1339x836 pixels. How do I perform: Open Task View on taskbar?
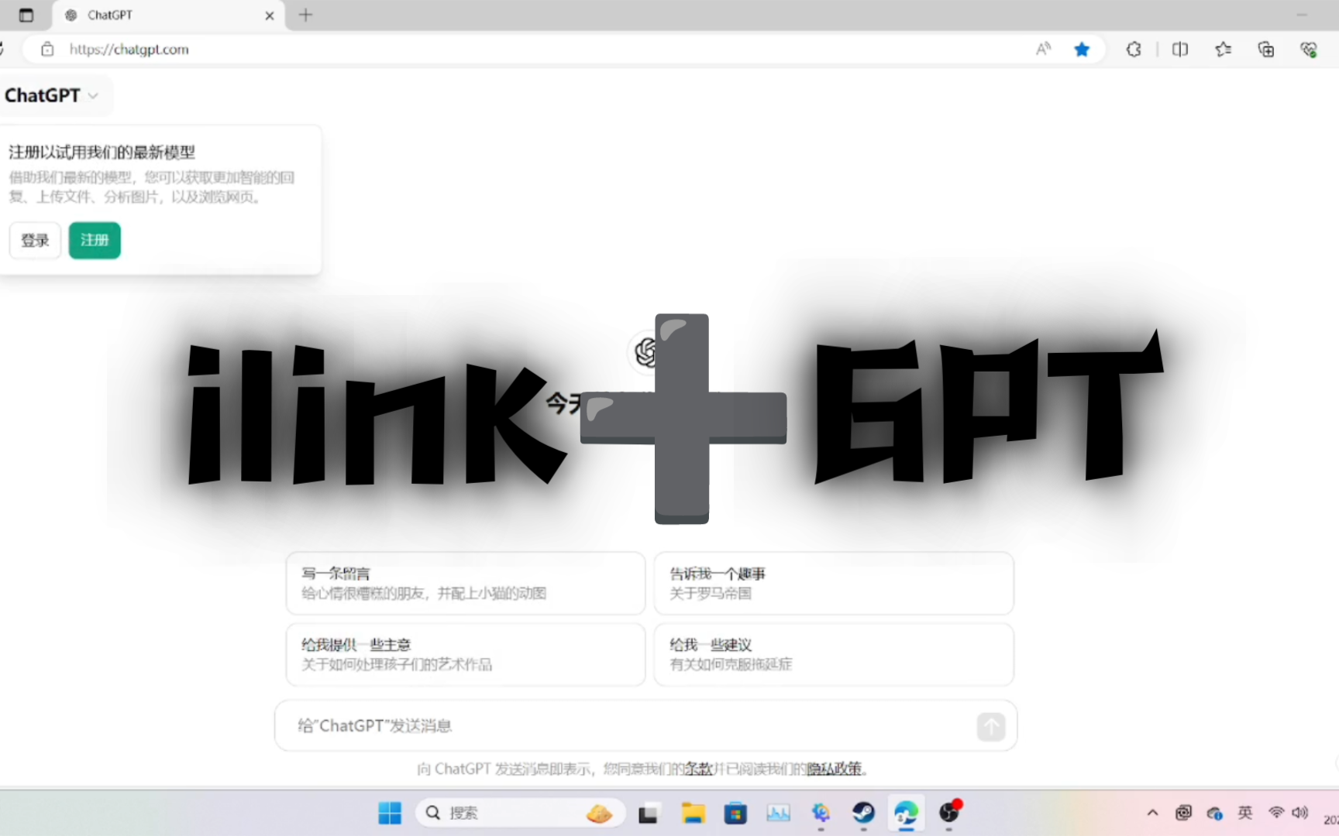(648, 813)
